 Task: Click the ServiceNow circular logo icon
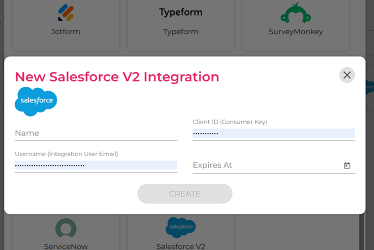coord(66,228)
